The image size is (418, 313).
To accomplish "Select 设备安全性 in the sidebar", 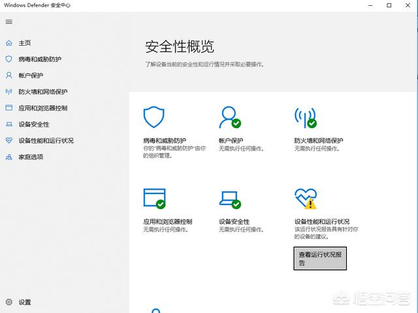I will click(x=34, y=124).
